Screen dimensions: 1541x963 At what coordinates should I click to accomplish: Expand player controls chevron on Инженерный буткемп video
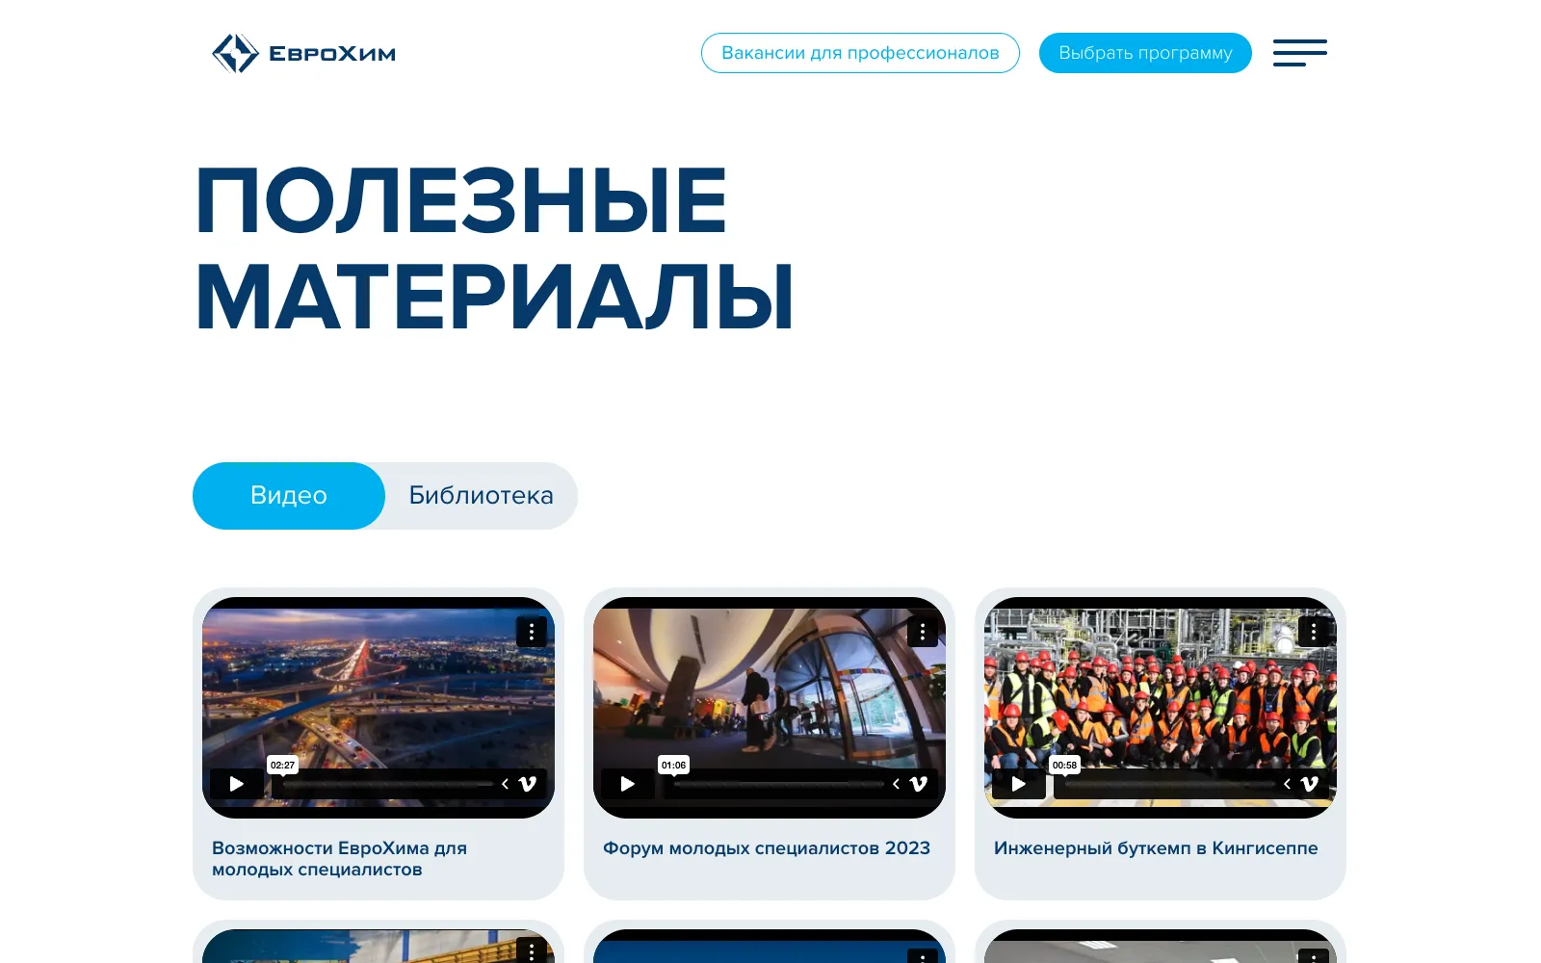click(1287, 784)
